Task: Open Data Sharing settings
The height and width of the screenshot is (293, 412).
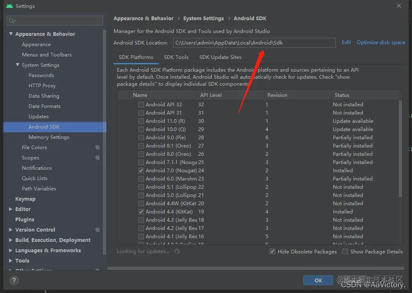Action: tap(44, 96)
